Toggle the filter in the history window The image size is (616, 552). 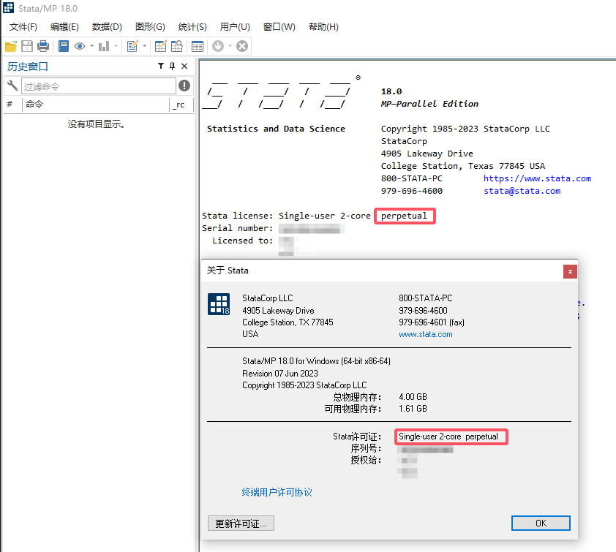[162, 66]
